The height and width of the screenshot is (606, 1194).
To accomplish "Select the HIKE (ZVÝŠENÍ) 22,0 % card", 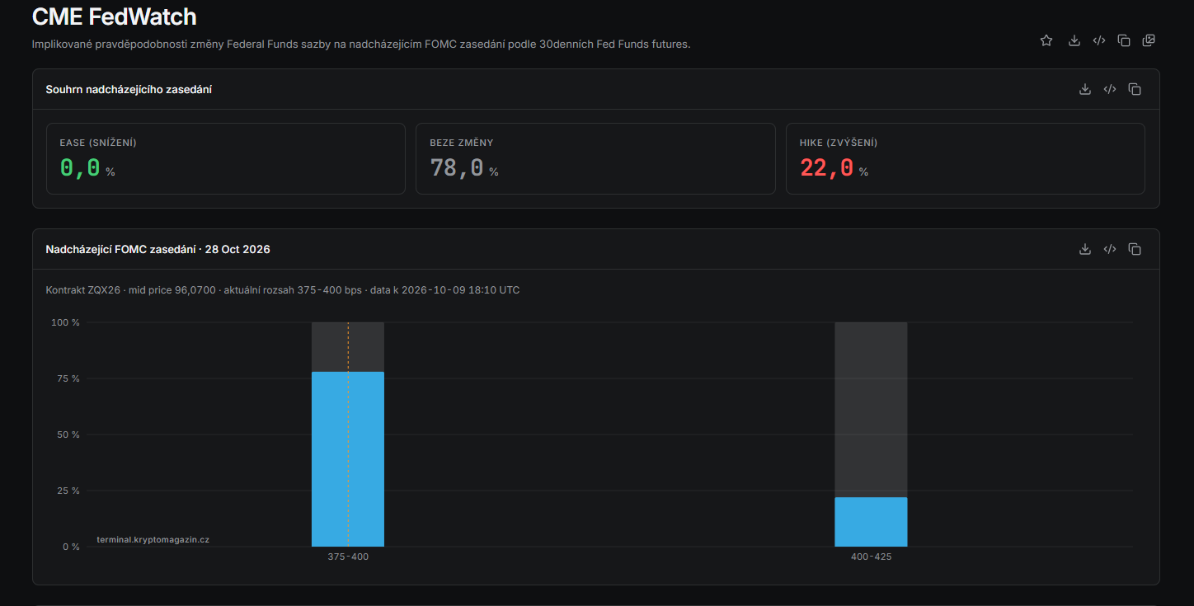I will pyautogui.click(x=966, y=159).
